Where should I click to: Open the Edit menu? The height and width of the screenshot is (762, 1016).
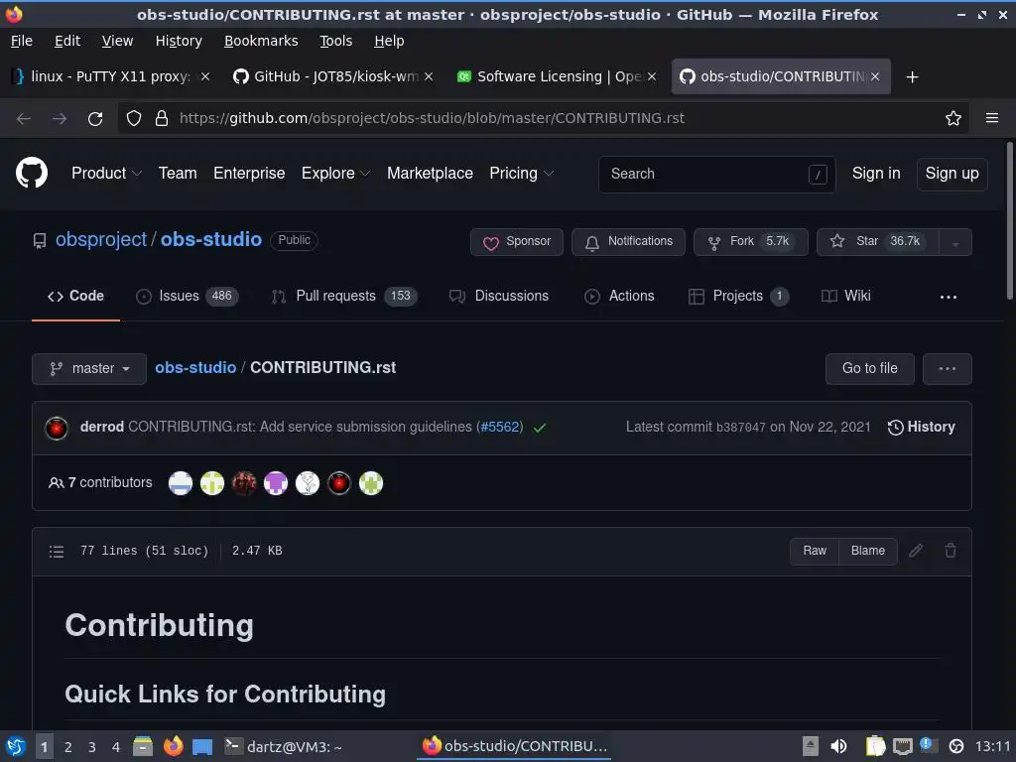pos(67,41)
